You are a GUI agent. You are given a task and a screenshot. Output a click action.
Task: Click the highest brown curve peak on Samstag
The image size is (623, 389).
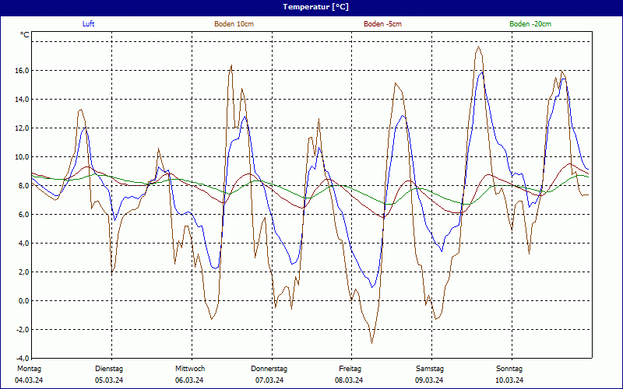[478, 47]
